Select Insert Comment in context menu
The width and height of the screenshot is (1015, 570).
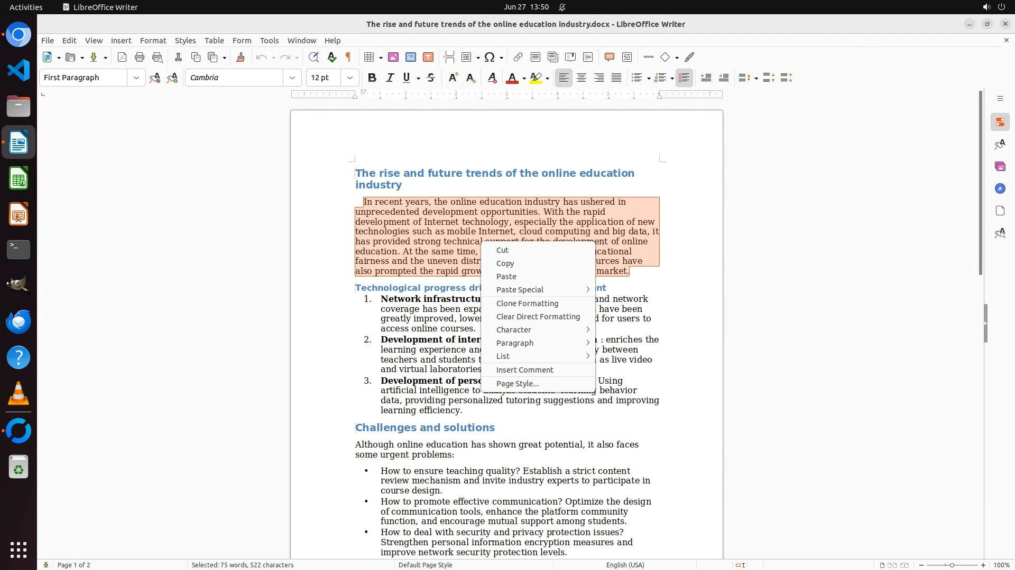(524, 370)
